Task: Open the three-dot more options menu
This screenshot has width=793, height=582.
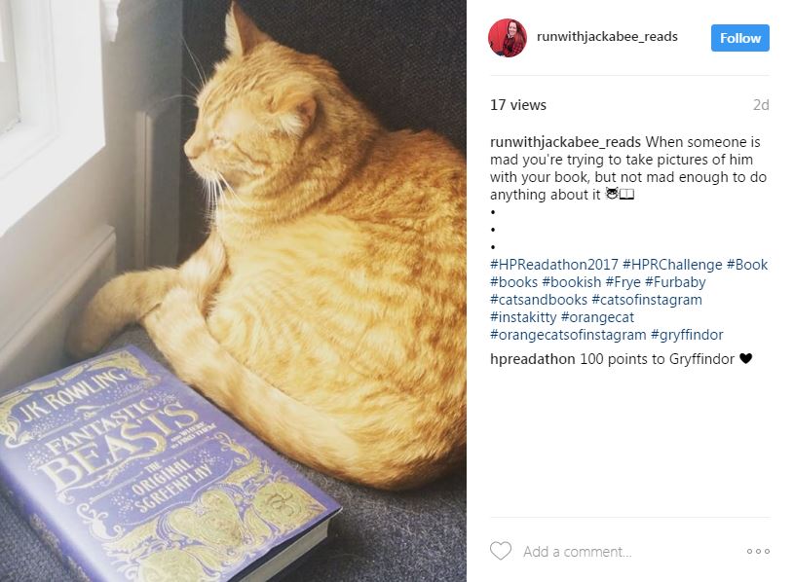Action: pos(758,551)
